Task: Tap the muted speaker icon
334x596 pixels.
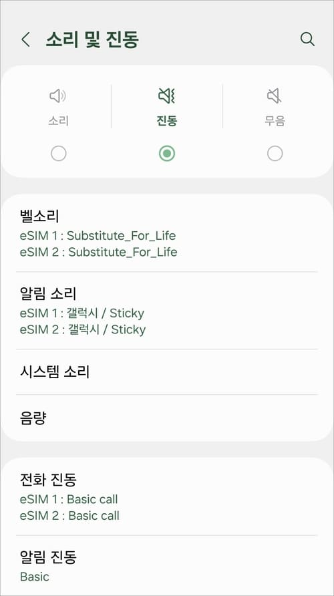Action: coord(275,96)
